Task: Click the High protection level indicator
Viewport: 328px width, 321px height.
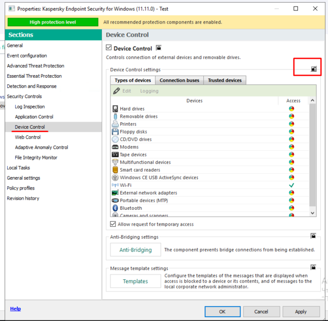Action: pyautogui.click(x=52, y=22)
